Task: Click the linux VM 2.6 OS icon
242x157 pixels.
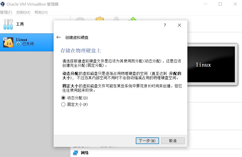Action: tap(8, 42)
